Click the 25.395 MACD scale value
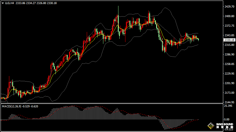The height and width of the screenshot is (132, 236). (228, 106)
